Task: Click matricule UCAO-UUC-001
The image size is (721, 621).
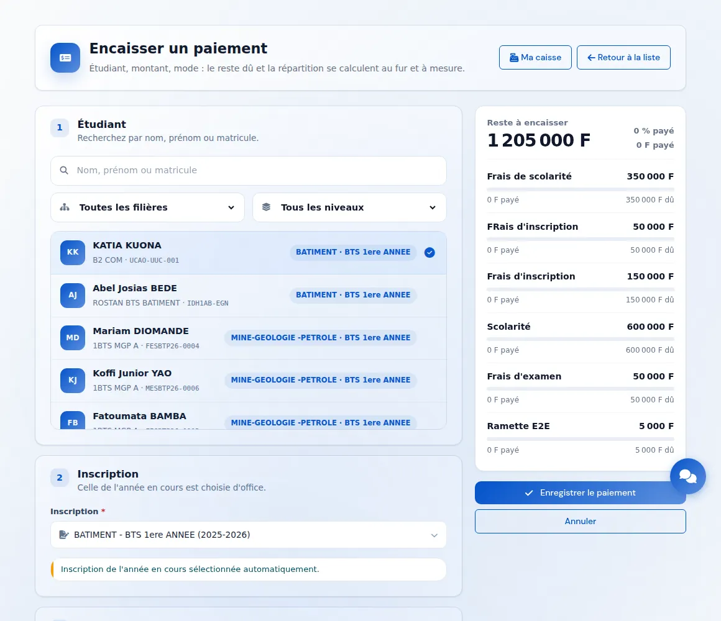Action: (154, 260)
